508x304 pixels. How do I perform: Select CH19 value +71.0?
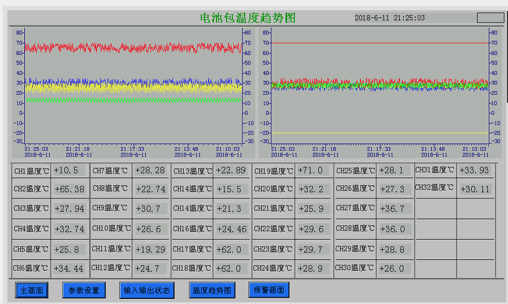point(313,171)
